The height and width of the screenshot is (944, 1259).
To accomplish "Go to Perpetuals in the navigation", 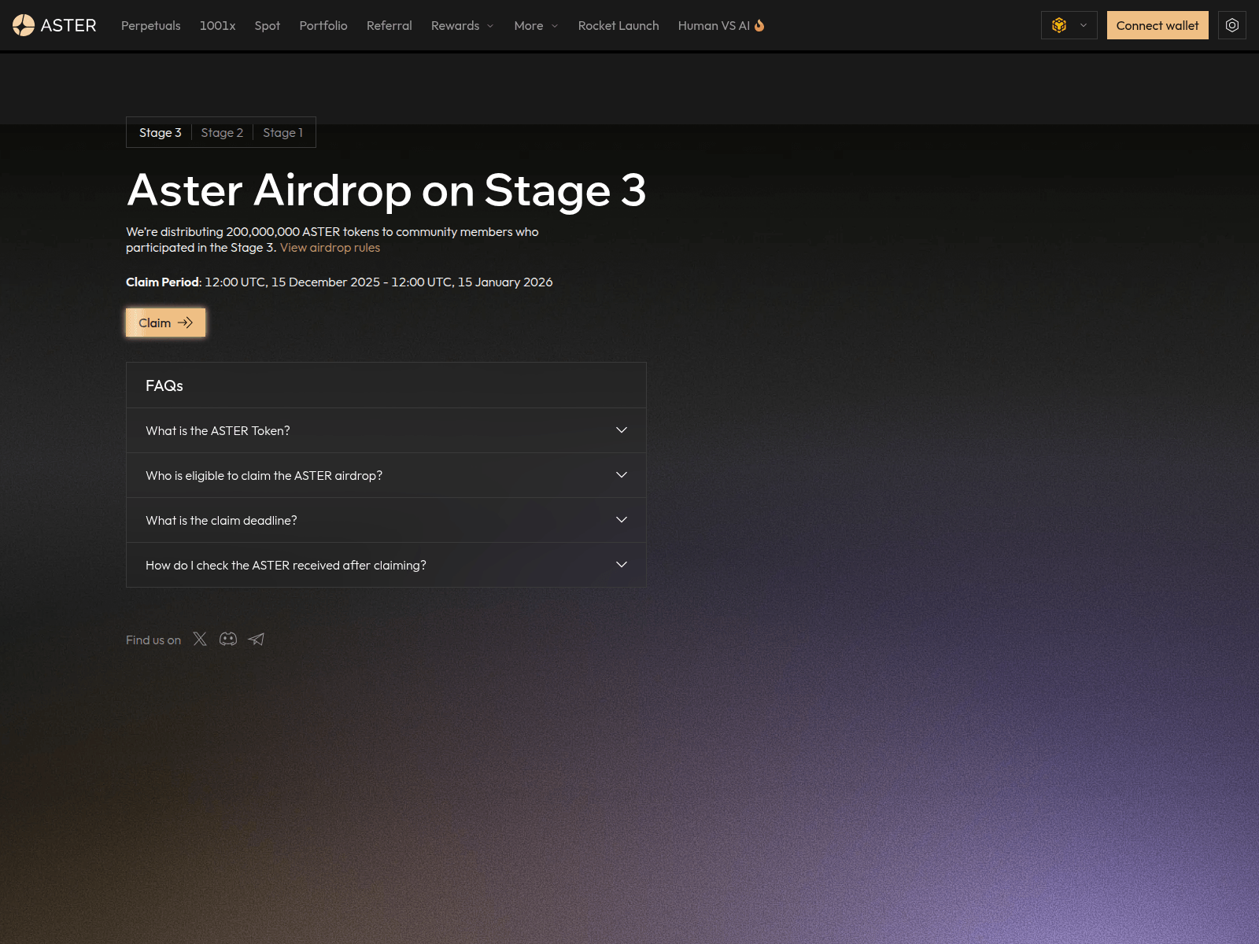I will point(150,25).
